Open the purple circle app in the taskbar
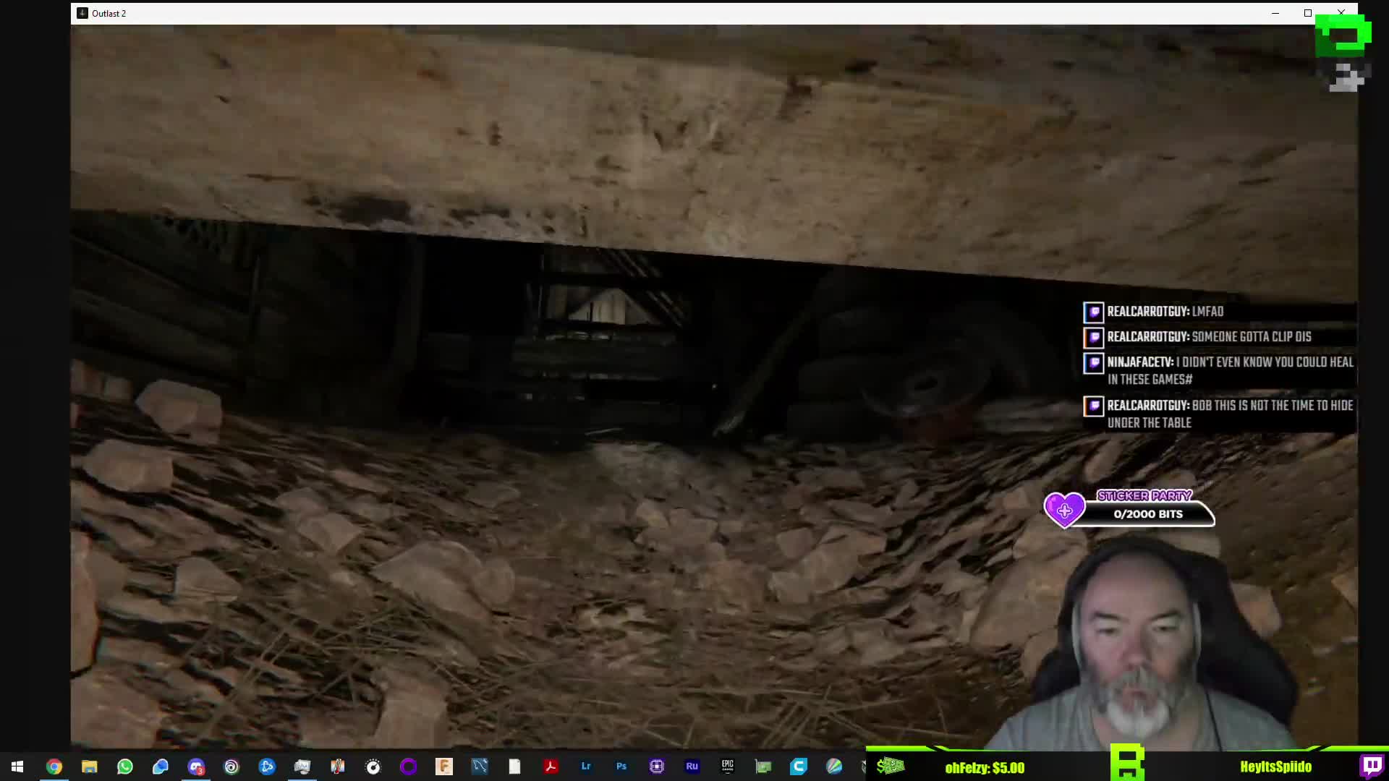The height and width of the screenshot is (781, 1389). tap(409, 767)
